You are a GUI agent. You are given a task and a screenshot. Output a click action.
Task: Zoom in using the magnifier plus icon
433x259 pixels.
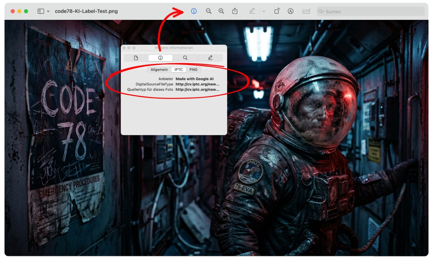[221, 11]
